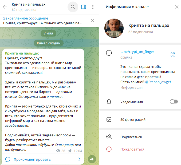Show the channel QR code
The height and width of the screenshot is (165, 181).
(173, 54)
